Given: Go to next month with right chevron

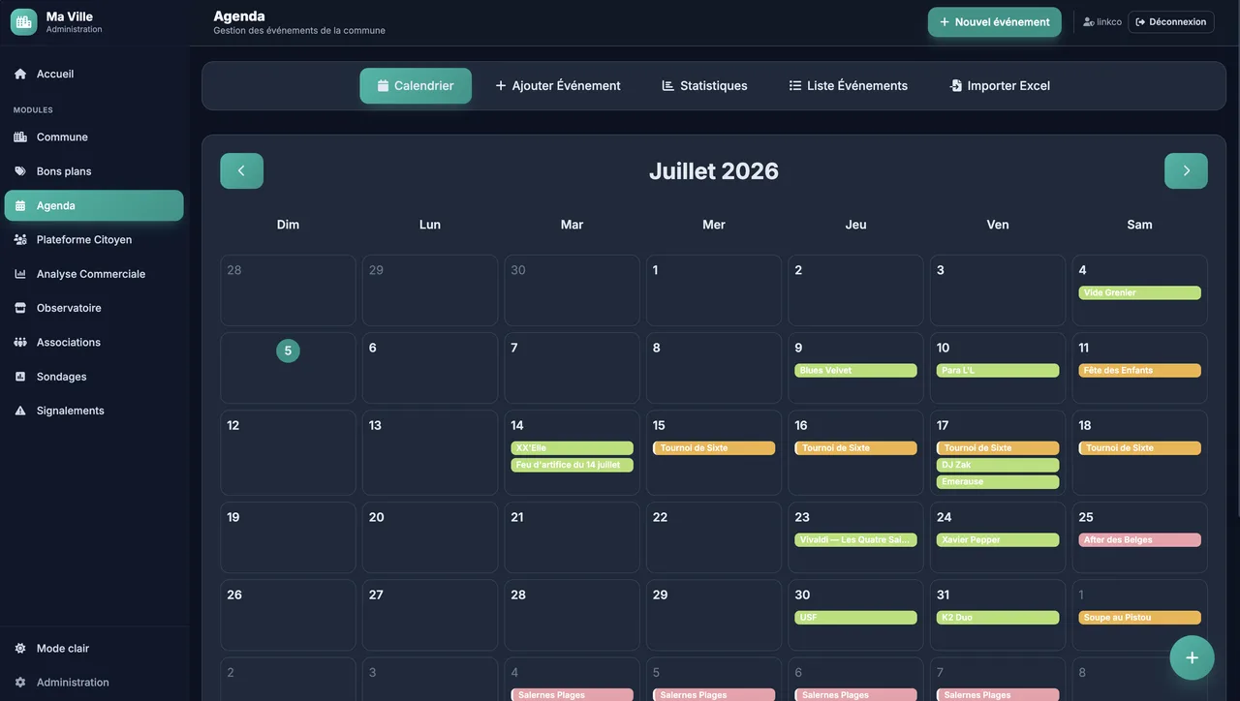Looking at the screenshot, I should click(1186, 170).
